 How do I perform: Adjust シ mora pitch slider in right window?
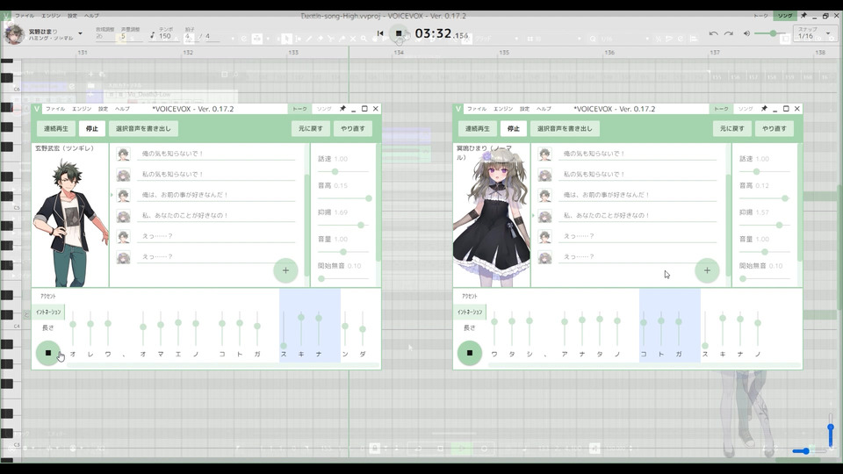coord(530,329)
